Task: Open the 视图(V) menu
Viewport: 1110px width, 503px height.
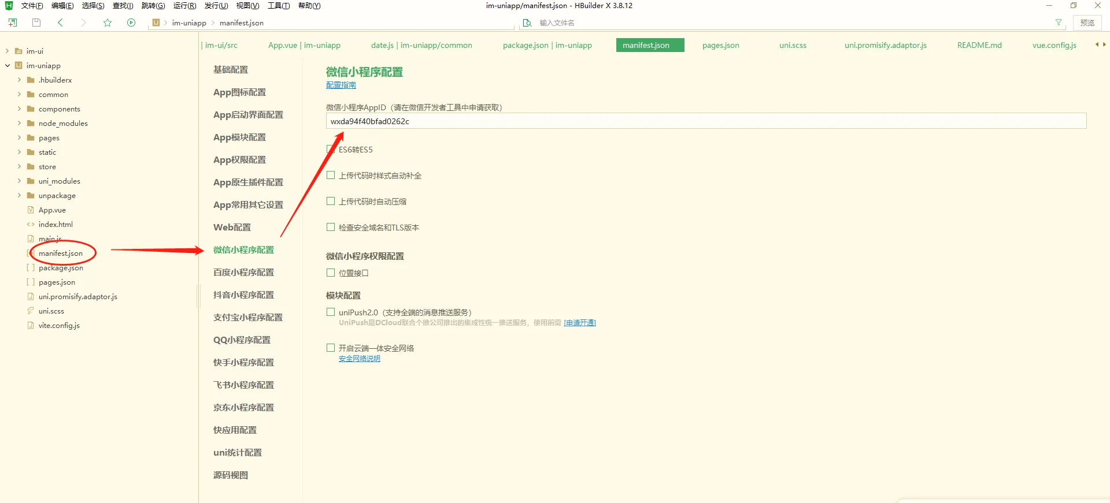Action: pos(247,6)
